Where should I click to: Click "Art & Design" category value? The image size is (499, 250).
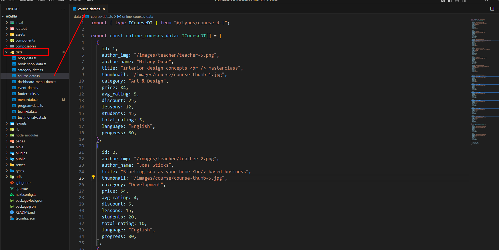pos(147,81)
